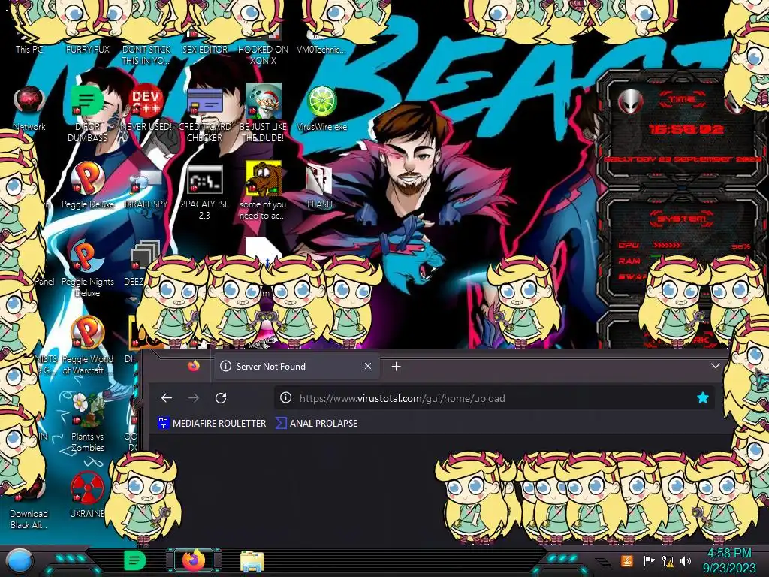Select the Server Not Found tab
This screenshot has width=769, height=577.
296,366
